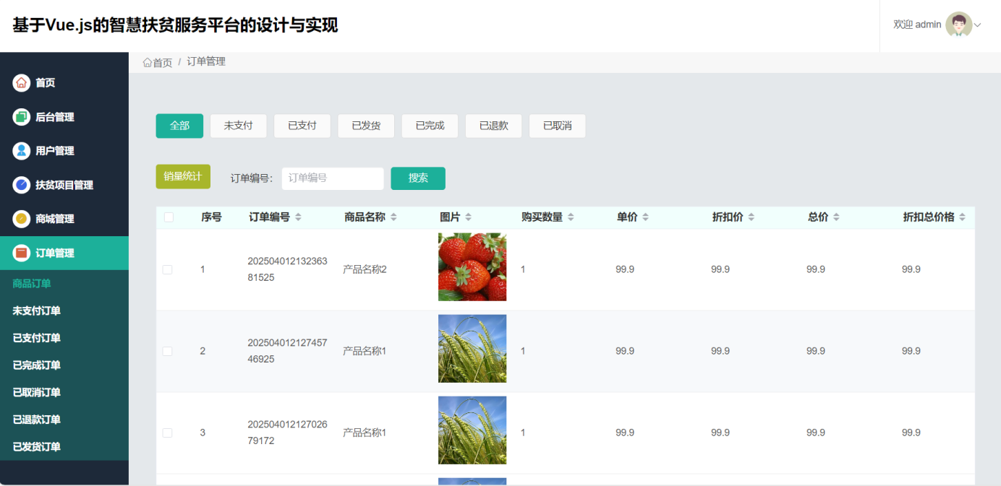
Task: Open the 已退款订单 submenu item
Action: coord(64,420)
